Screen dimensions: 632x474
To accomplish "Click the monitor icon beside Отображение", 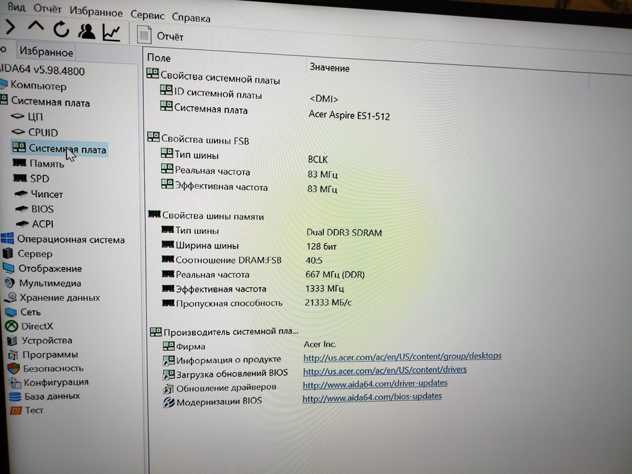I will (8, 268).
